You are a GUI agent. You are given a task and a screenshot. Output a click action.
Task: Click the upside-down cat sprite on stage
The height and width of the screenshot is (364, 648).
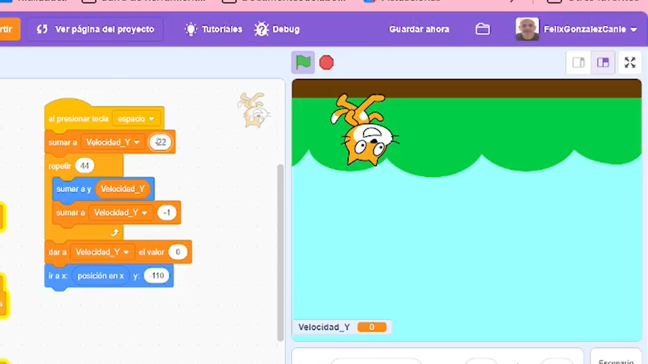coord(365,129)
